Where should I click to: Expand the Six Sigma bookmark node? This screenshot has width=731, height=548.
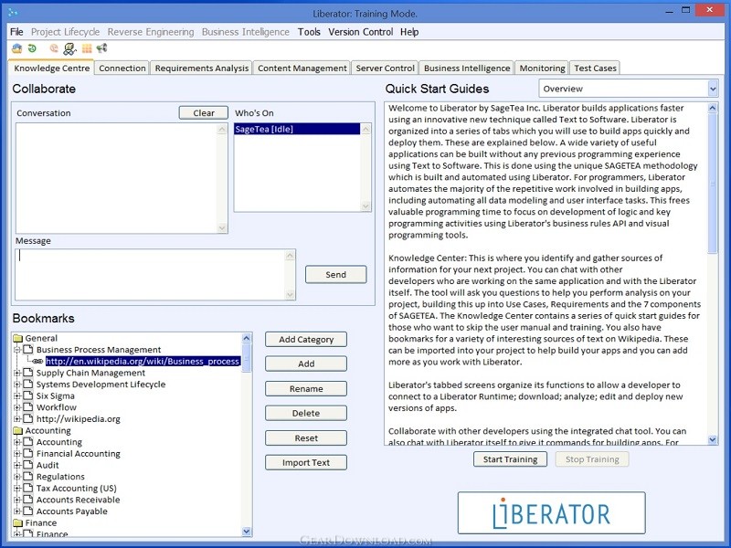(17, 395)
